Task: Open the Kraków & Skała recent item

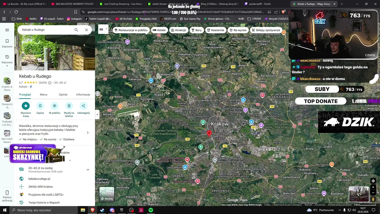Action: coord(7,84)
